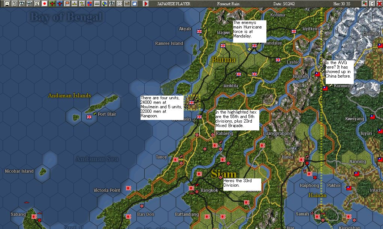The width and height of the screenshot is (383, 229).
Task: Select the Chinese flag unit at Kweiyang
Action: pos(372,117)
